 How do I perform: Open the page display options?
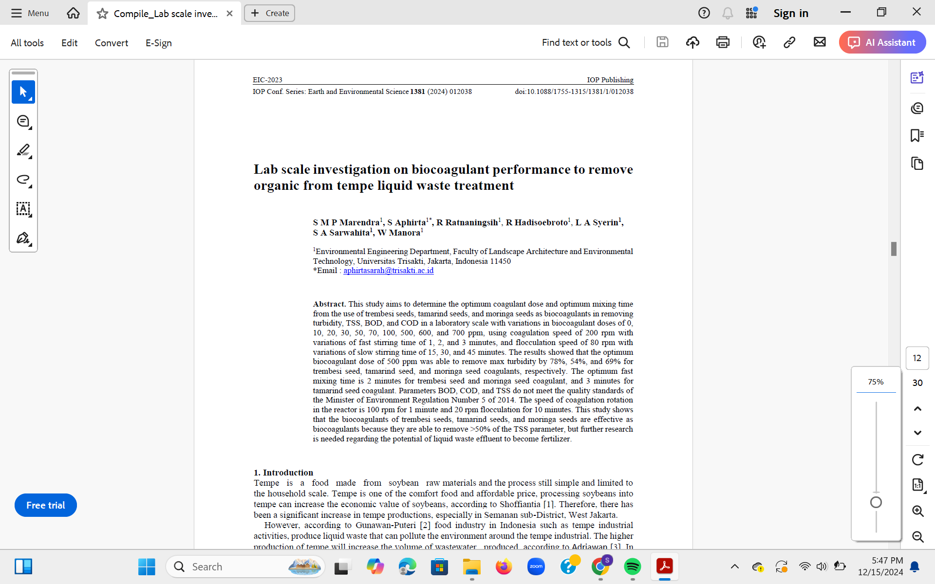tap(917, 485)
